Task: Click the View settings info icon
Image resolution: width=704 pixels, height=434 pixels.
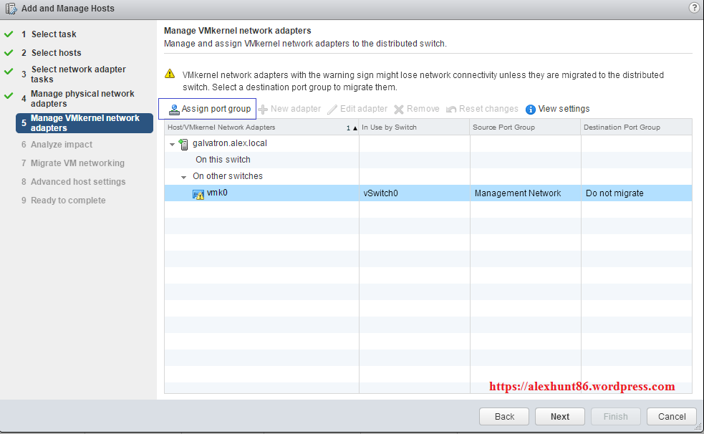Action: [531, 110]
